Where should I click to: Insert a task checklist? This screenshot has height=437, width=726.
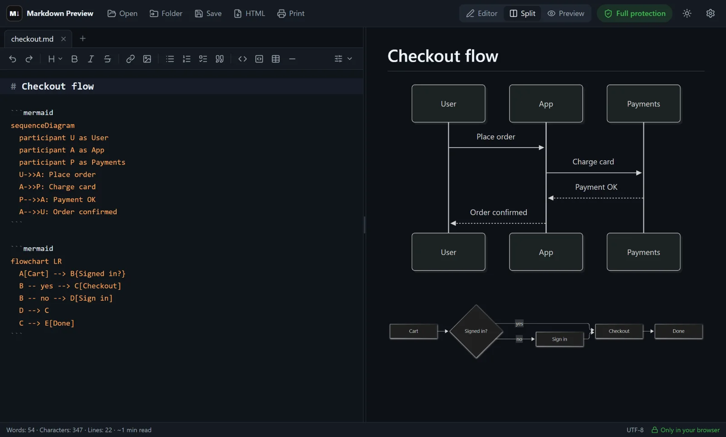click(x=203, y=59)
